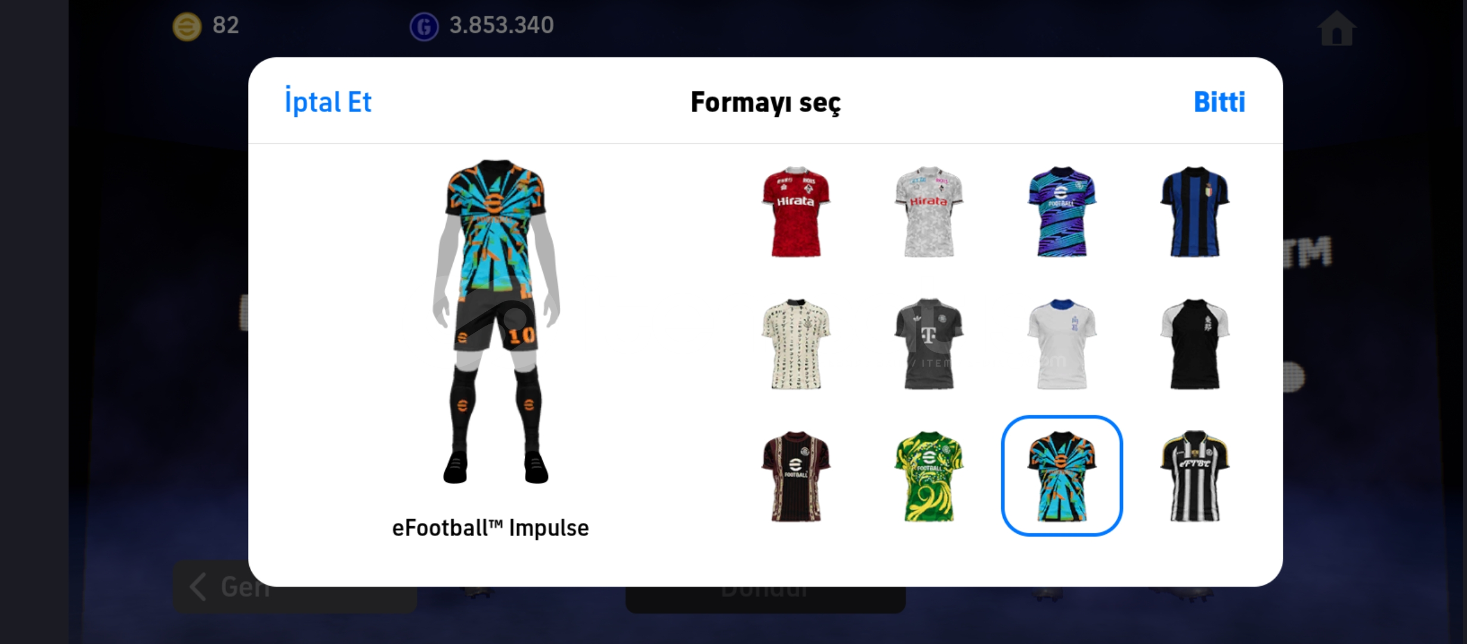Select the blue and black striped jersey

point(1194,212)
